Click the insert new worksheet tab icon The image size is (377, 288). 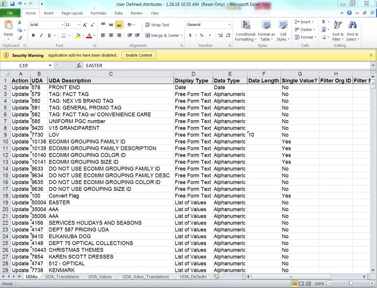217,277
